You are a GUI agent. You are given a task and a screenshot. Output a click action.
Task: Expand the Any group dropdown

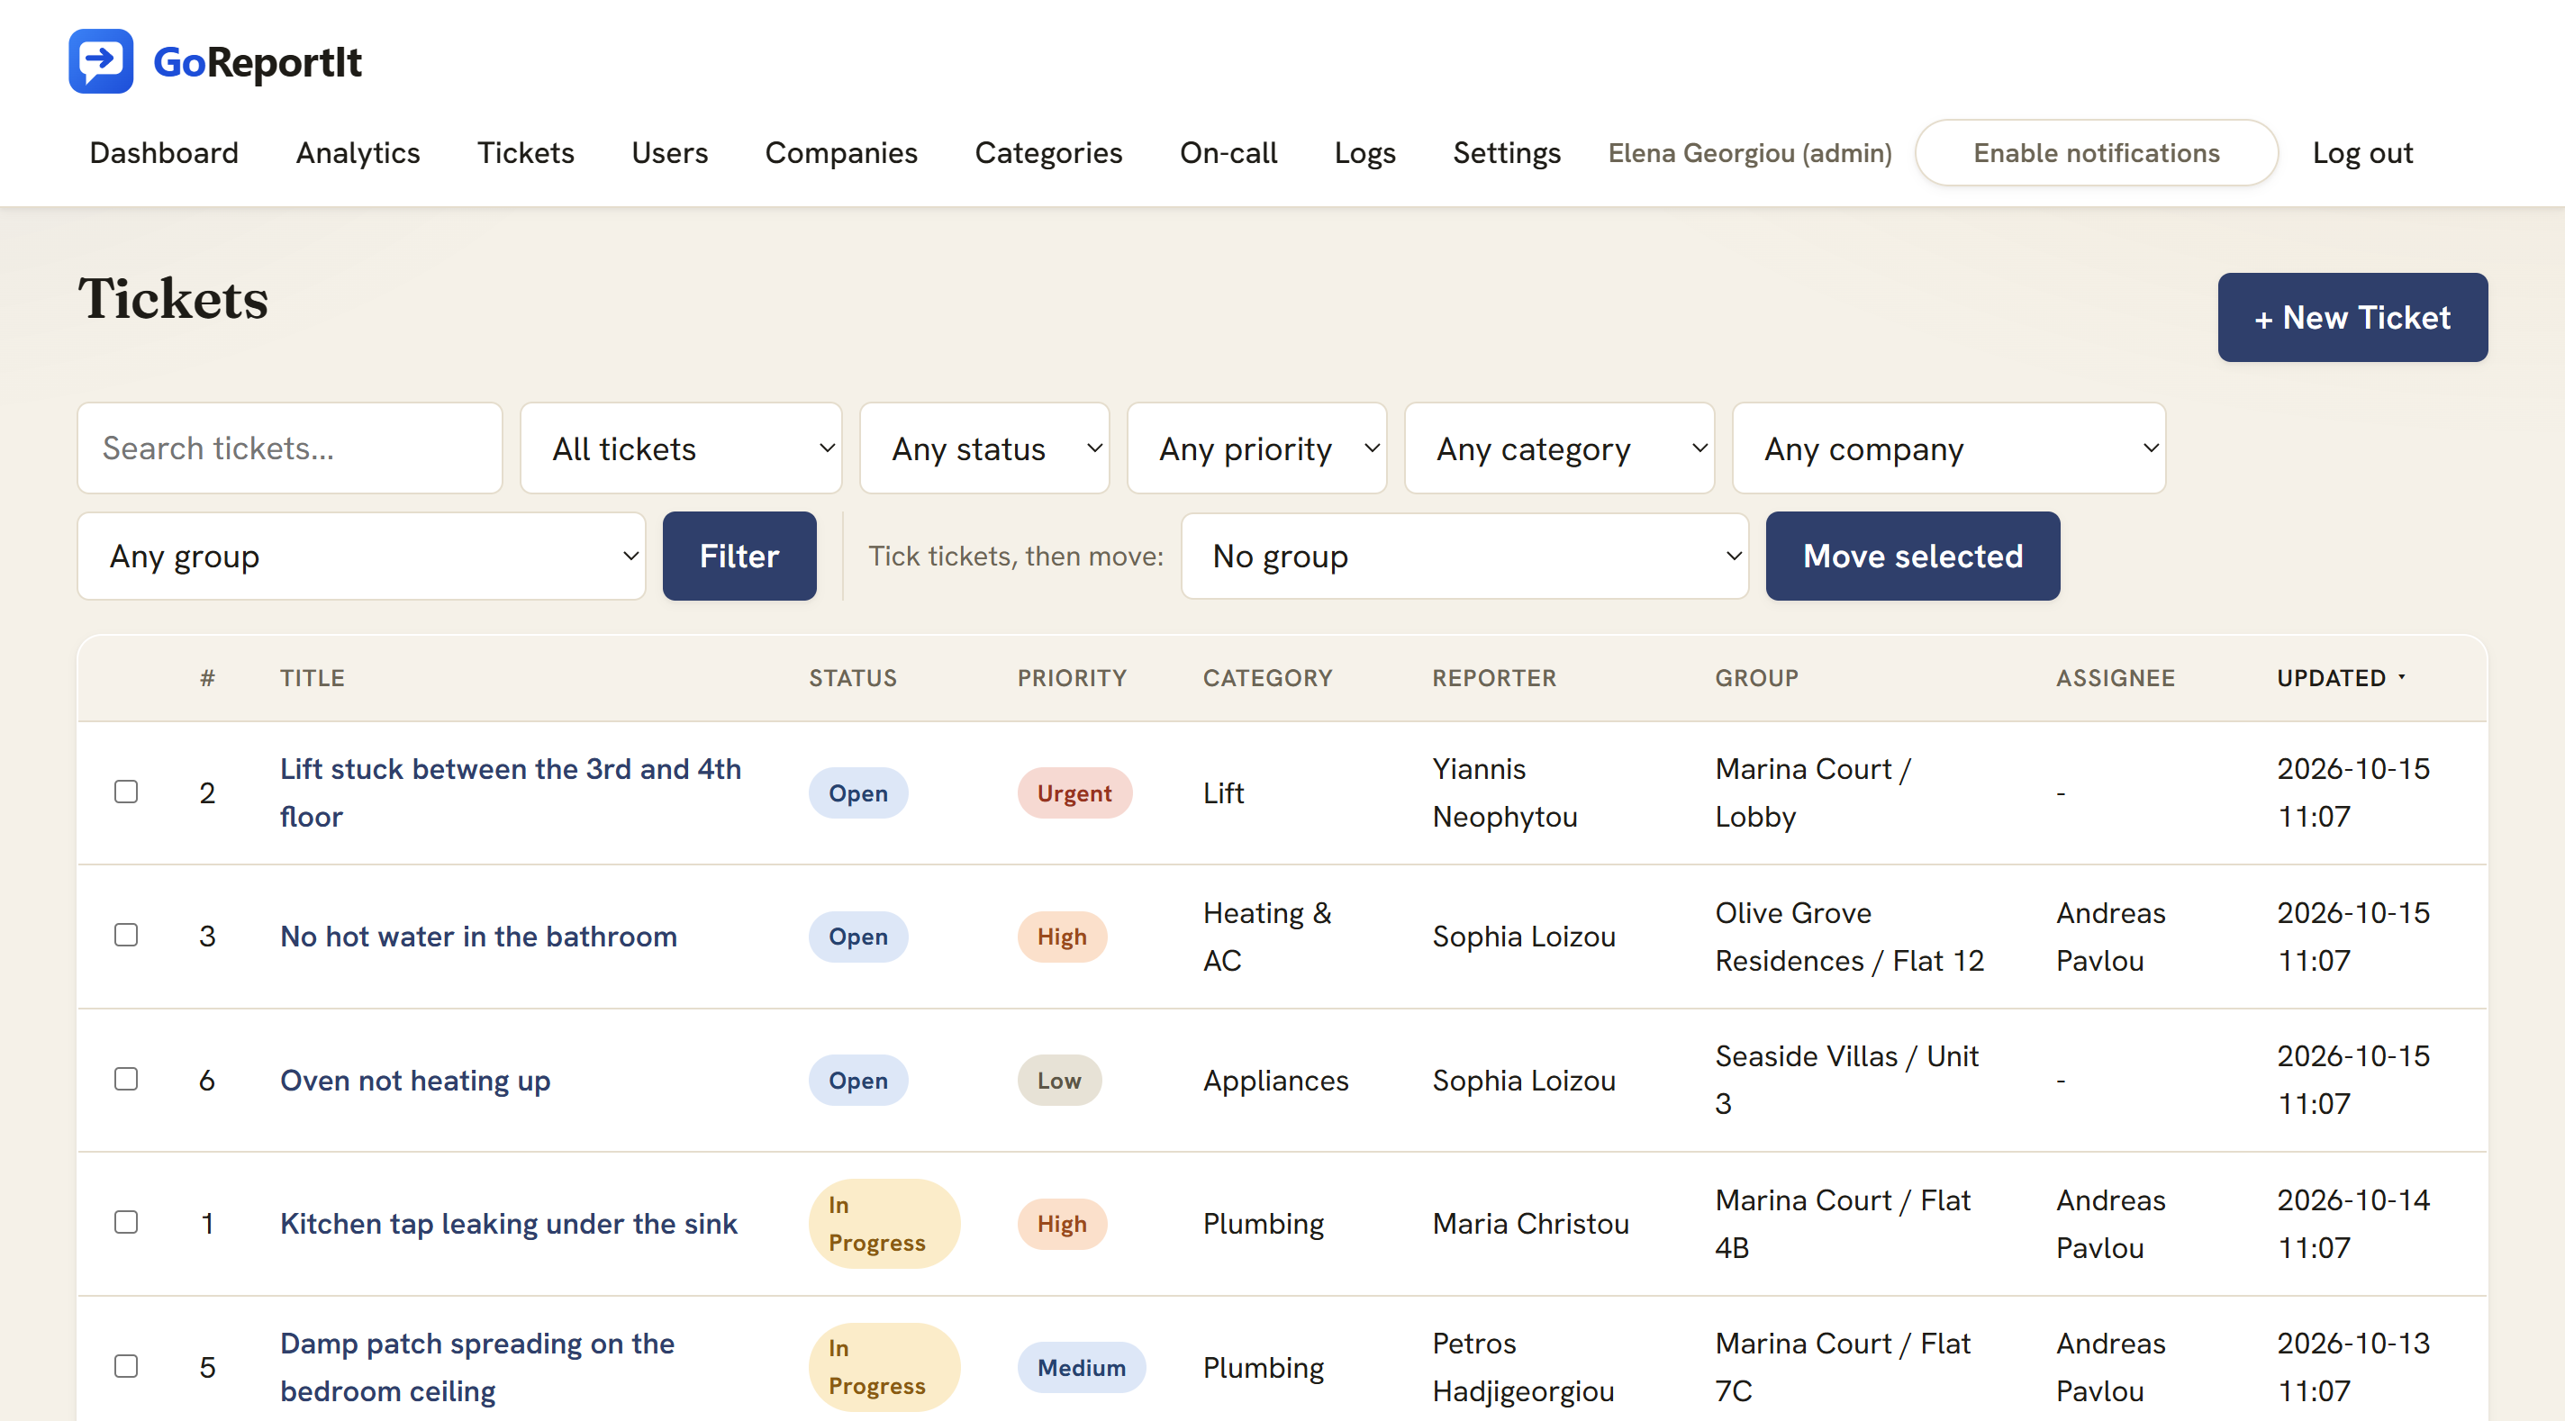[x=361, y=556]
